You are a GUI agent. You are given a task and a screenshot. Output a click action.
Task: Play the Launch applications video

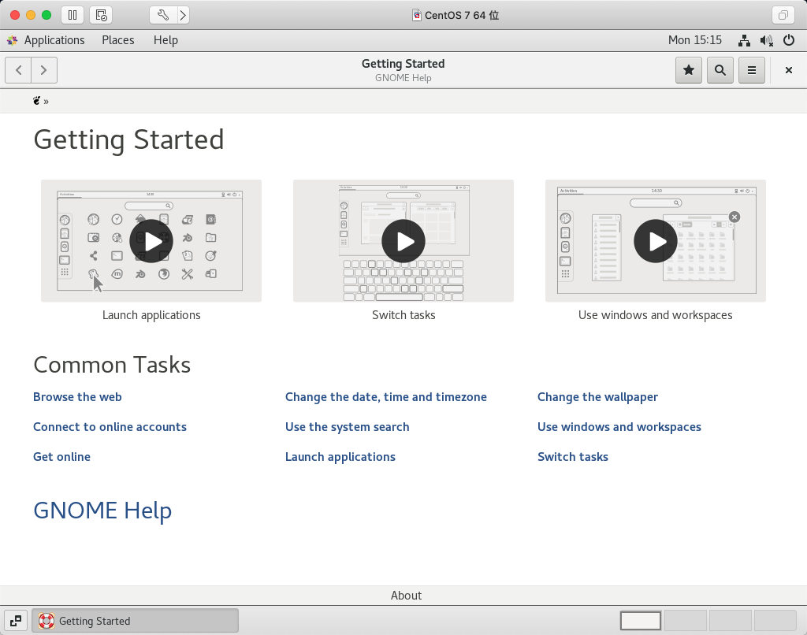point(151,241)
